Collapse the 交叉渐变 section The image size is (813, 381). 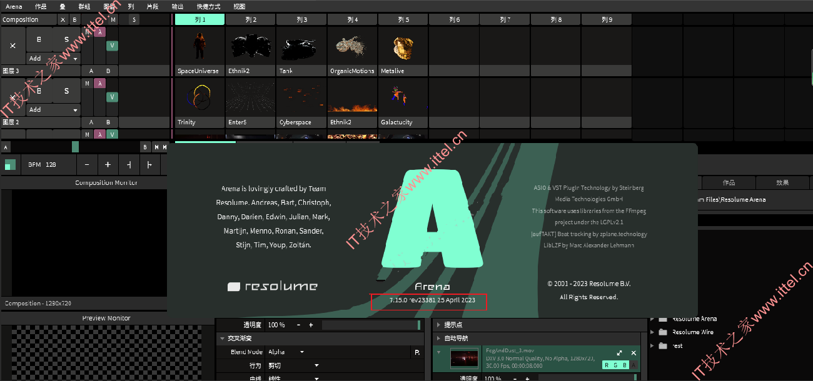point(222,339)
